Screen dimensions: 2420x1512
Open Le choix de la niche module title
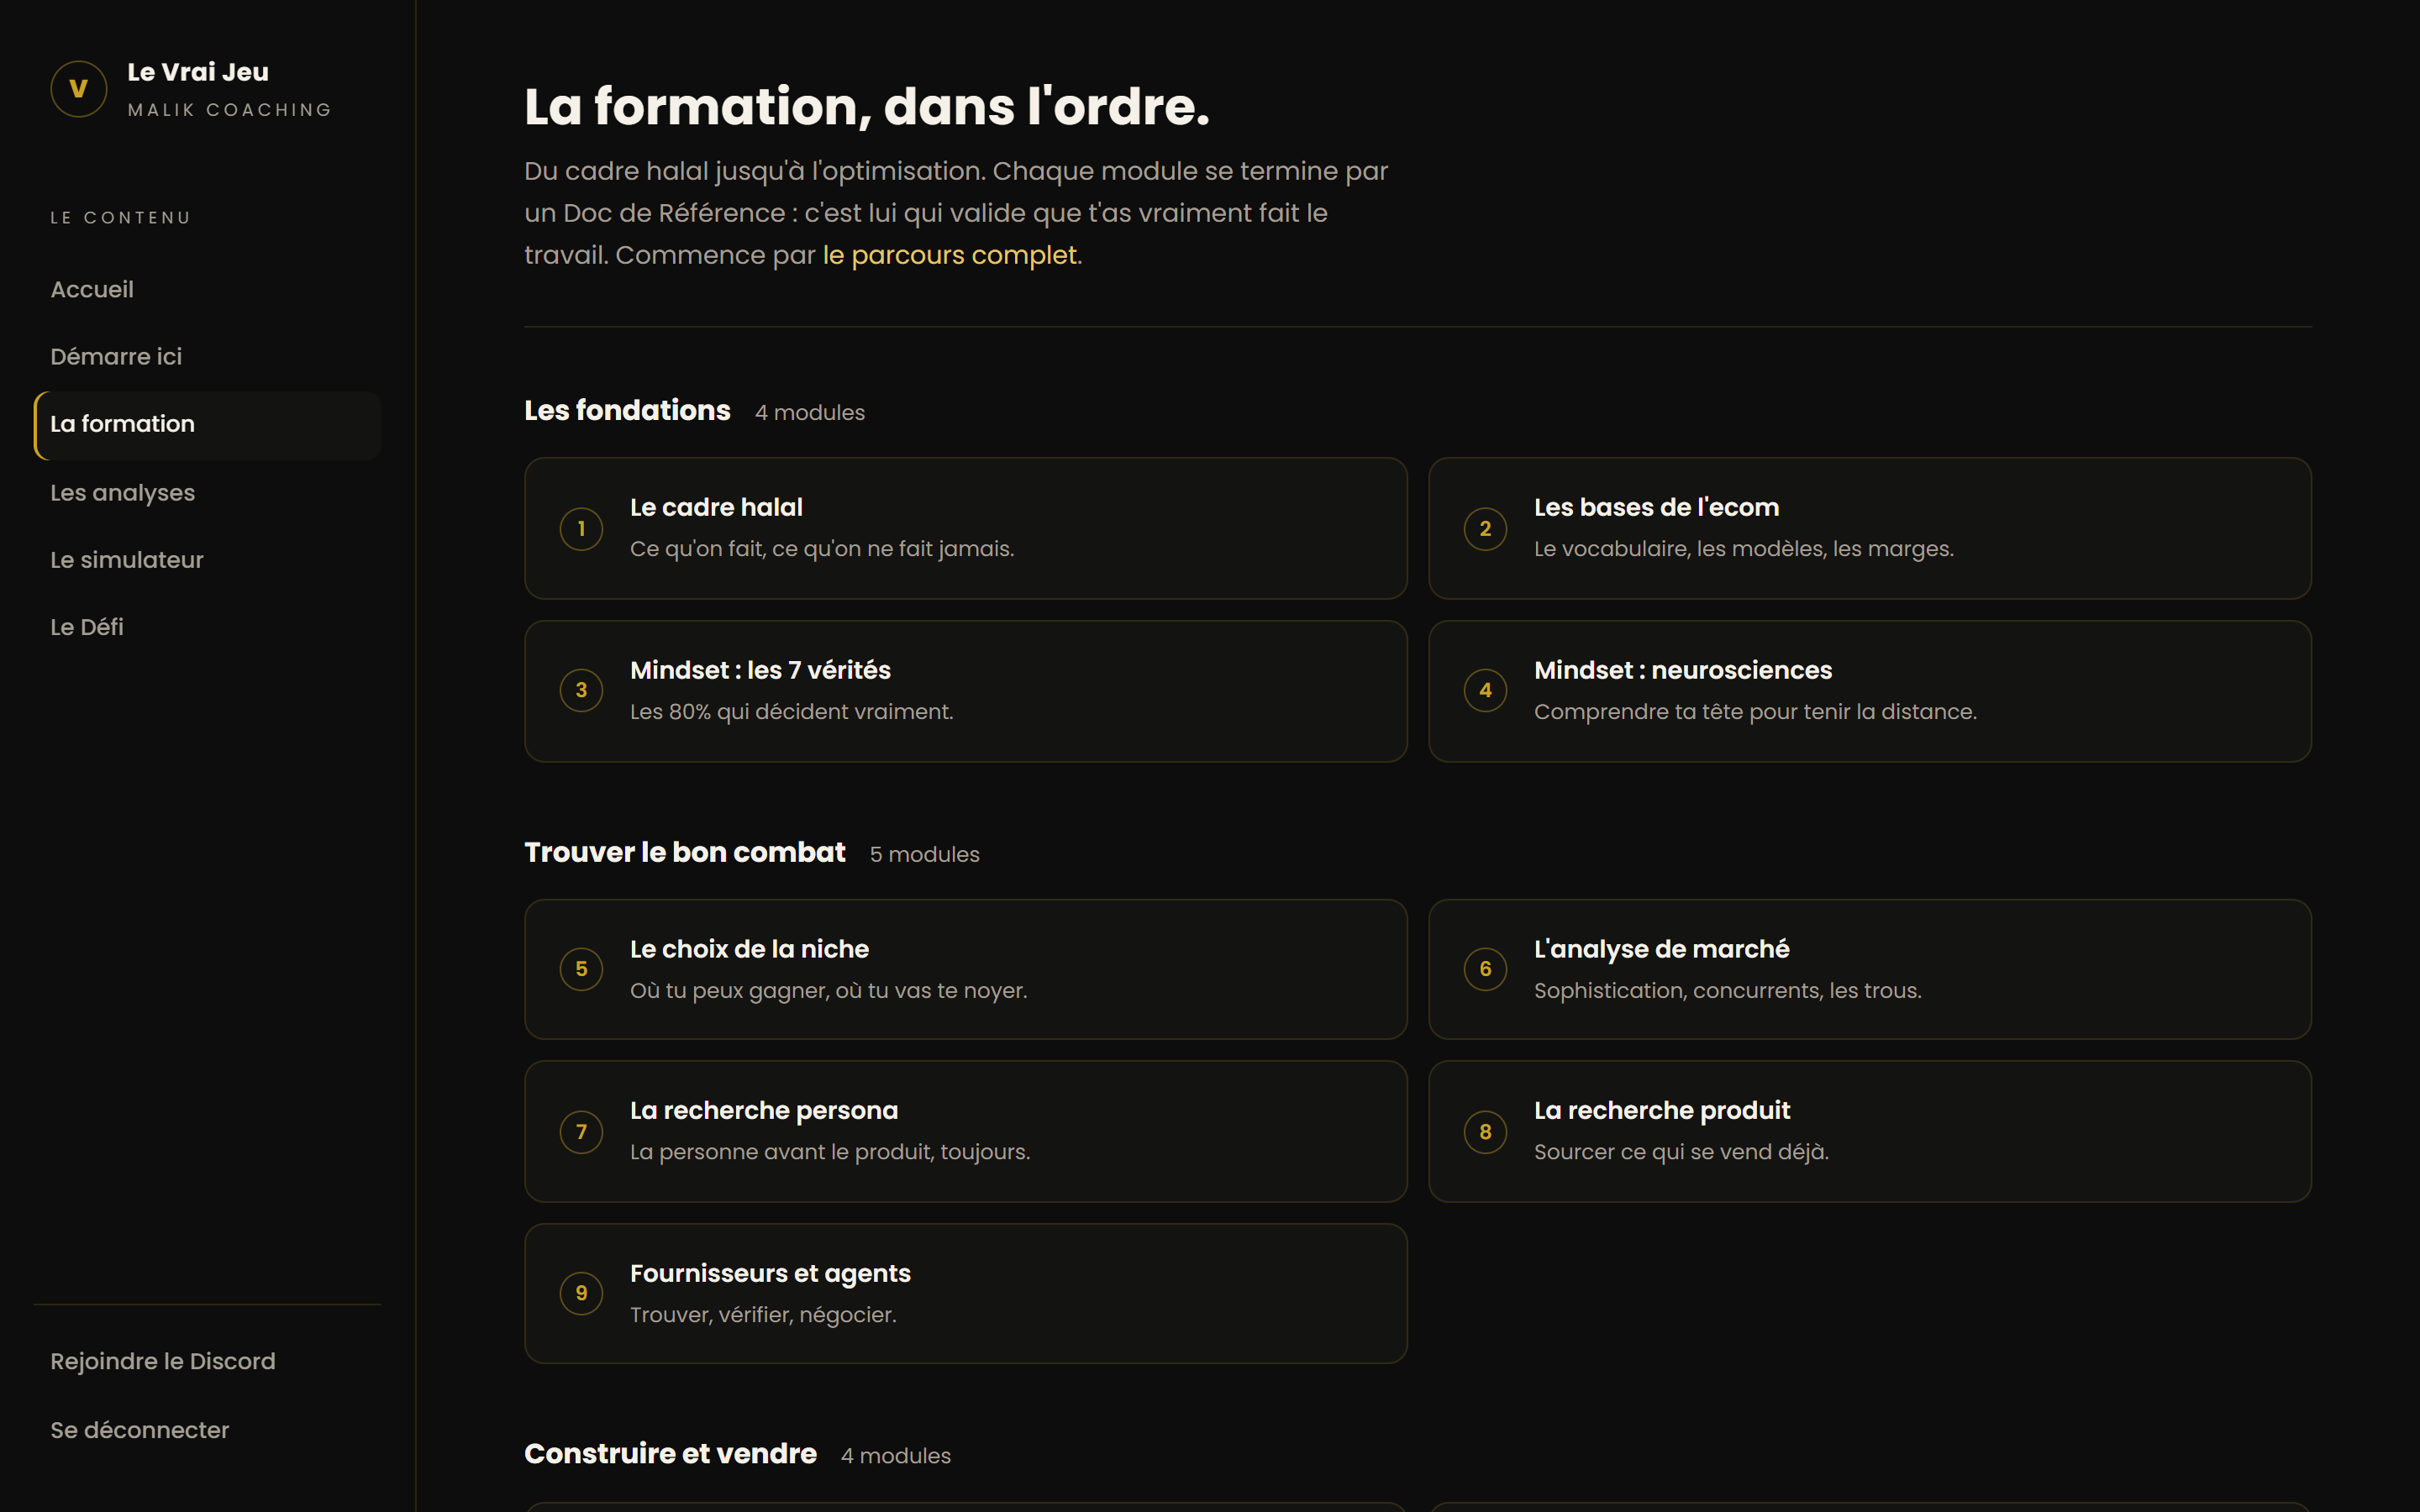[x=749, y=949]
